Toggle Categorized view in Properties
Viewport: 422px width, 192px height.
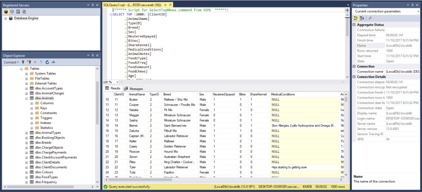pos(356,18)
